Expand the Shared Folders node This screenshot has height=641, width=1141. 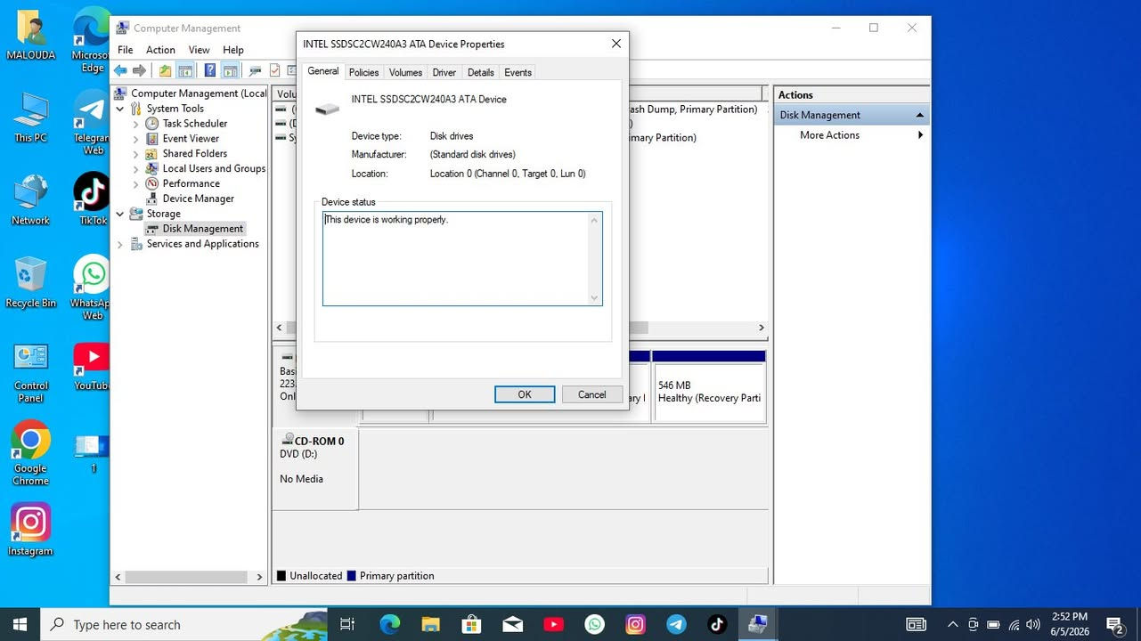pyautogui.click(x=136, y=154)
